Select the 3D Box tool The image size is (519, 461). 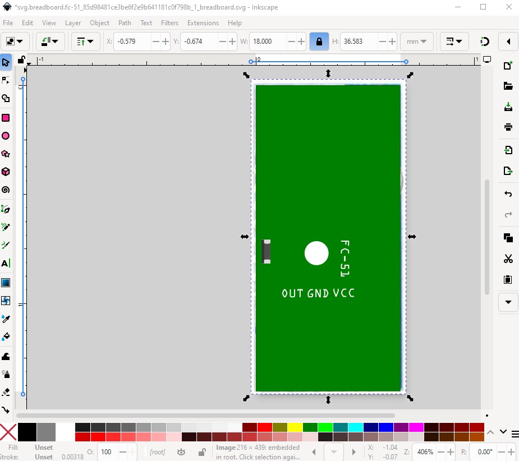click(x=6, y=172)
